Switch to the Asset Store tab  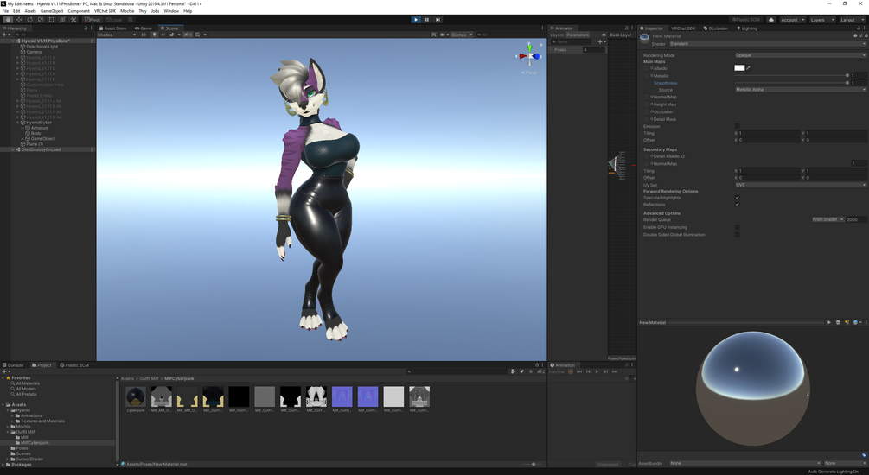point(113,28)
